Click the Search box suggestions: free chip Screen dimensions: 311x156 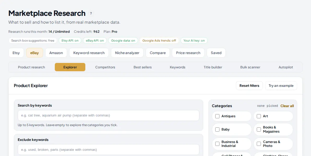point(33,41)
